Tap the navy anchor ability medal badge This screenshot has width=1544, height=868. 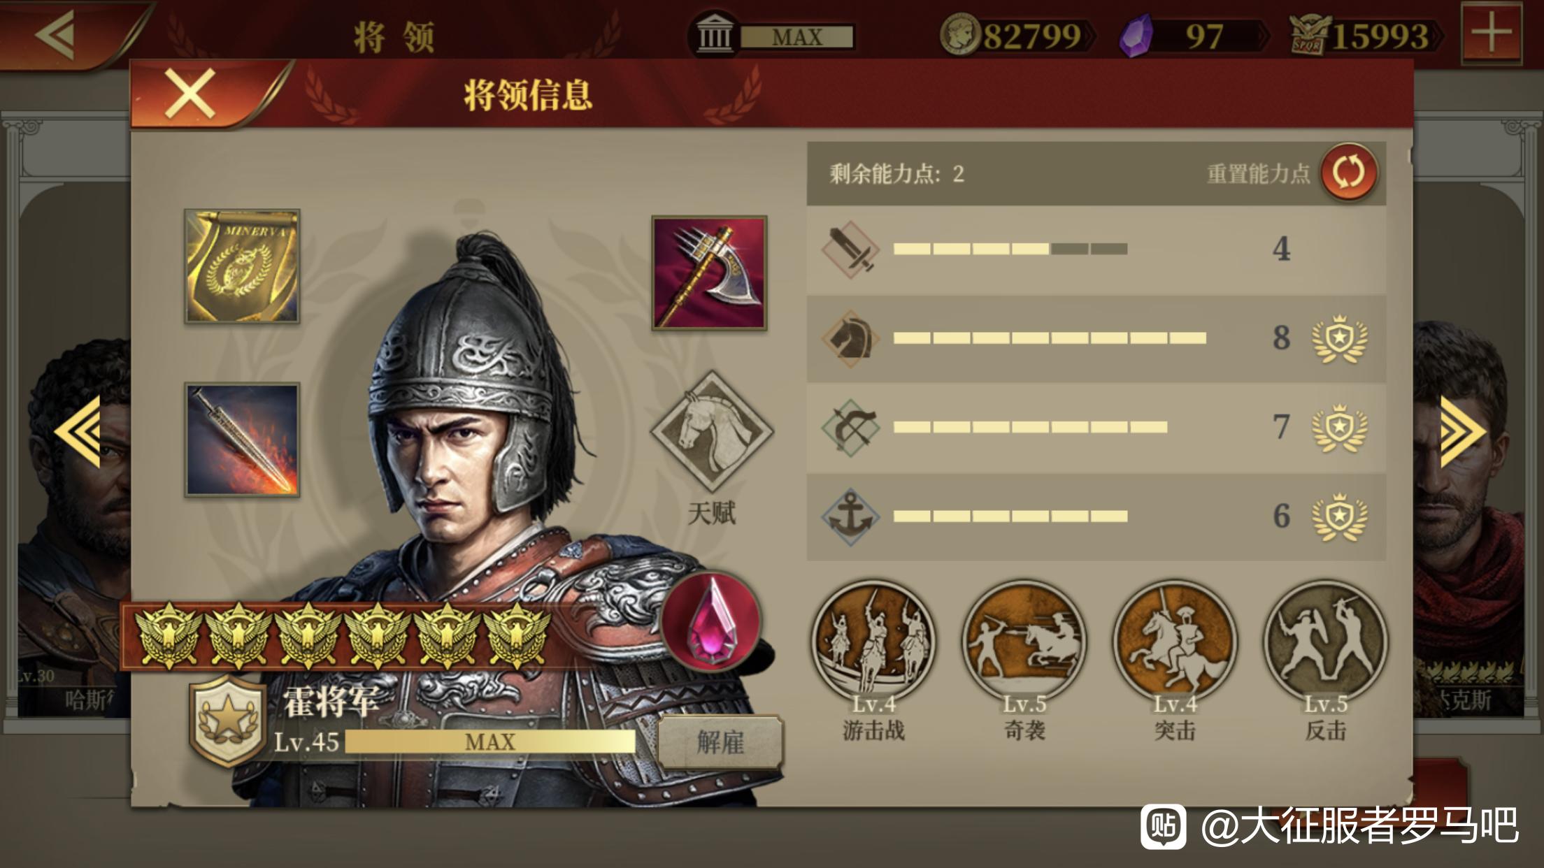1339,517
